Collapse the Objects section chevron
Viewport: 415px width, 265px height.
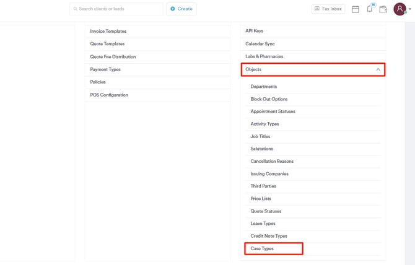[x=378, y=69]
